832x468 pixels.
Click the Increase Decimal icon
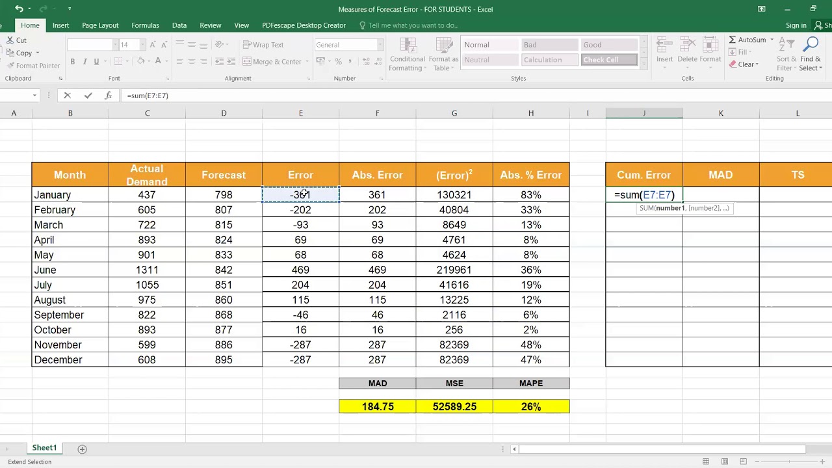(365, 62)
